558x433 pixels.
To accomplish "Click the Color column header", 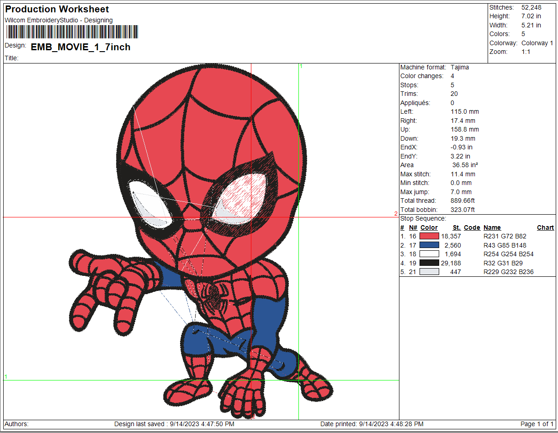I will pyautogui.click(x=429, y=227).
